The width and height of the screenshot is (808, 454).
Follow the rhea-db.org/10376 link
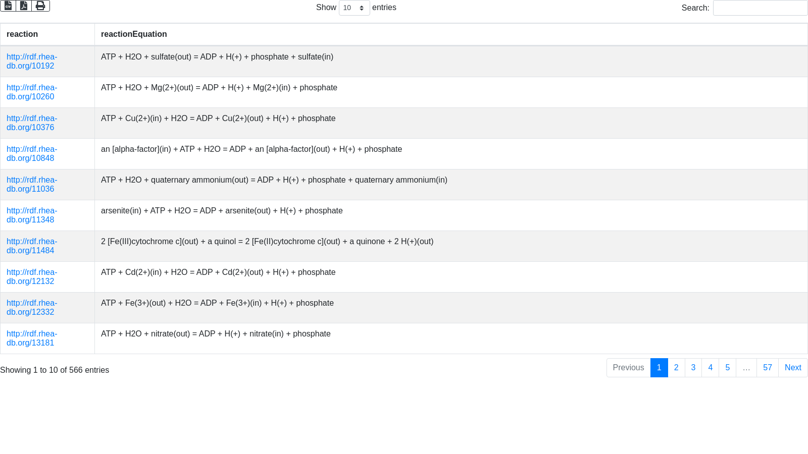pyautogui.click(x=31, y=123)
